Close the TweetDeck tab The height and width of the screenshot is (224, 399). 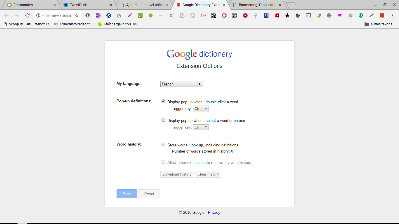[x=111, y=5]
